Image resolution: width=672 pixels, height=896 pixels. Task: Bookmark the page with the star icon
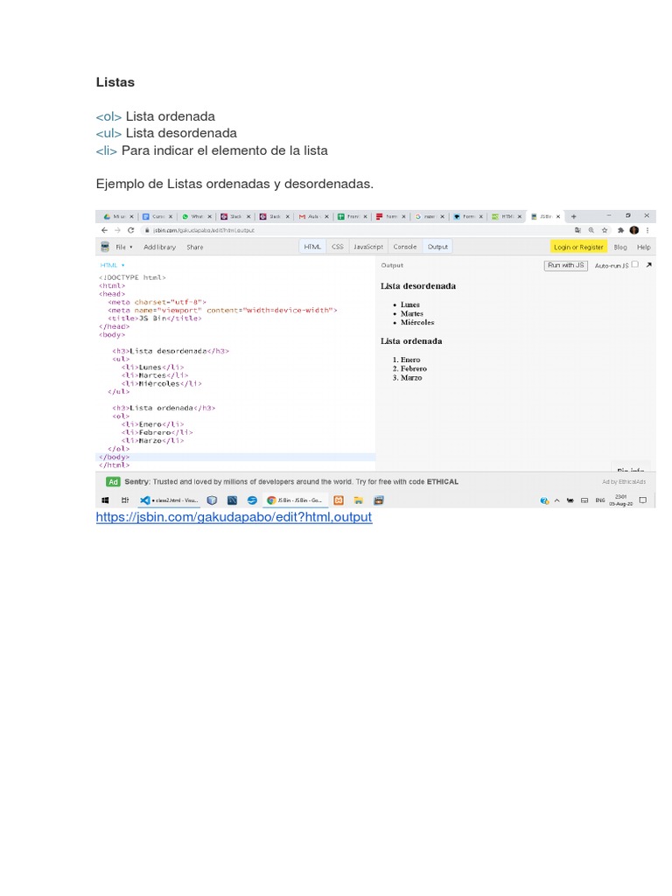605,230
